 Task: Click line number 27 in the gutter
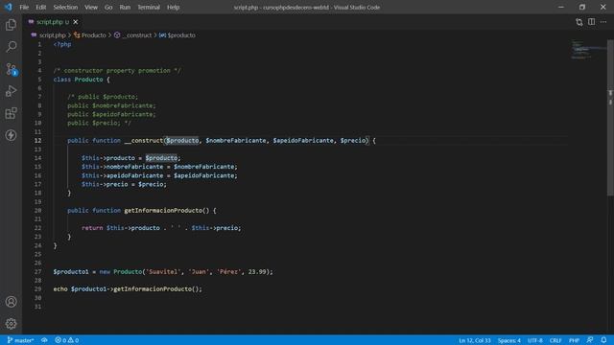tap(38, 271)
